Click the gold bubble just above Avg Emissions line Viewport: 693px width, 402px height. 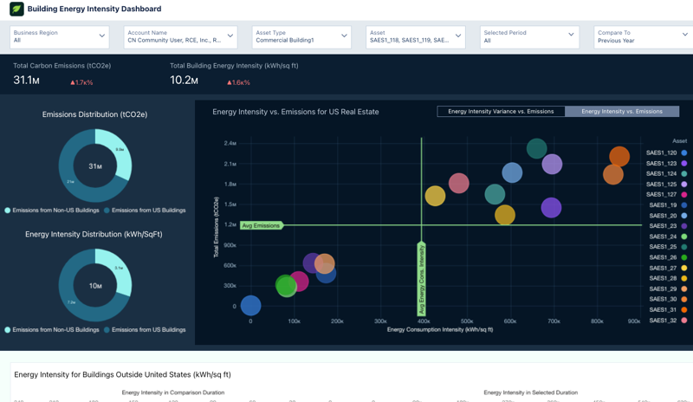click(505, 216)
